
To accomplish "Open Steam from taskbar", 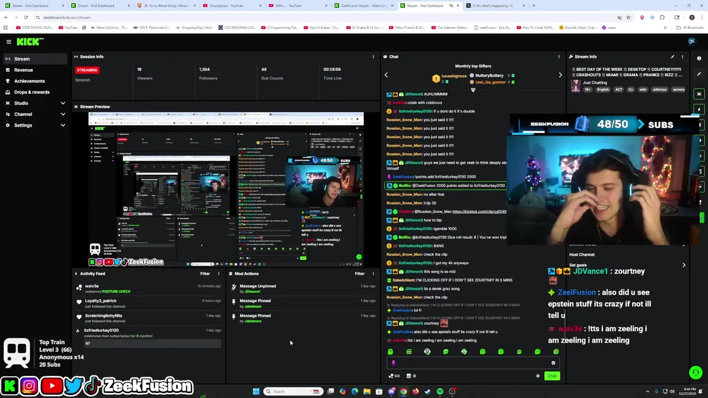I will pyautogui.click(x=428, y=391).
